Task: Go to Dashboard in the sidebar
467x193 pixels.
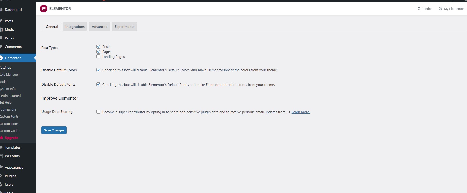Action: [x=18, y=10]
